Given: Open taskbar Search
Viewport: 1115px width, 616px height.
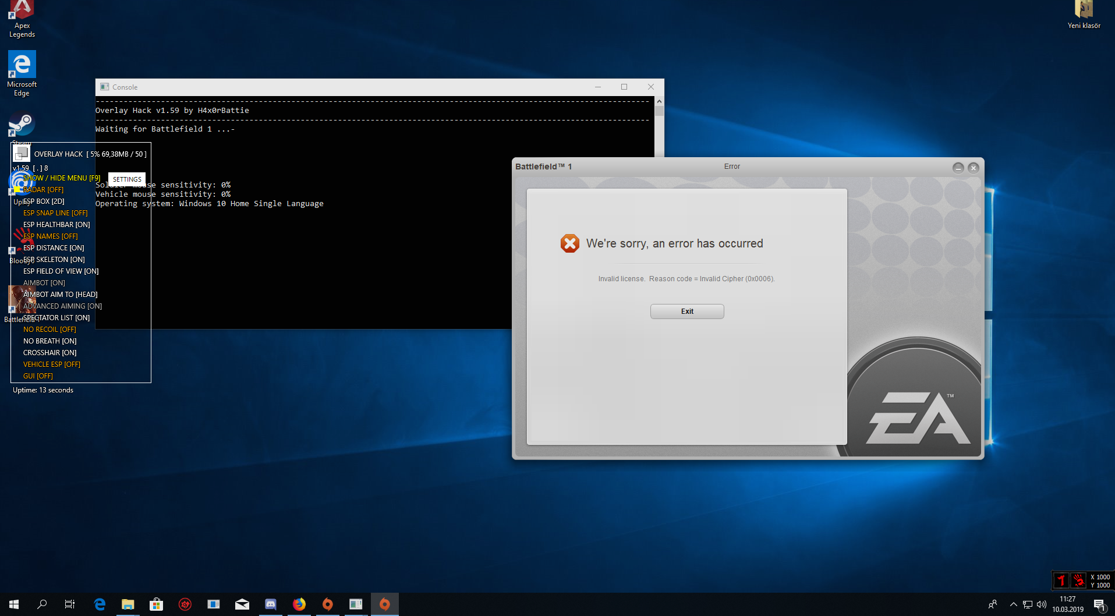Looking at the screenshot, I should click(x=42, y=604).
